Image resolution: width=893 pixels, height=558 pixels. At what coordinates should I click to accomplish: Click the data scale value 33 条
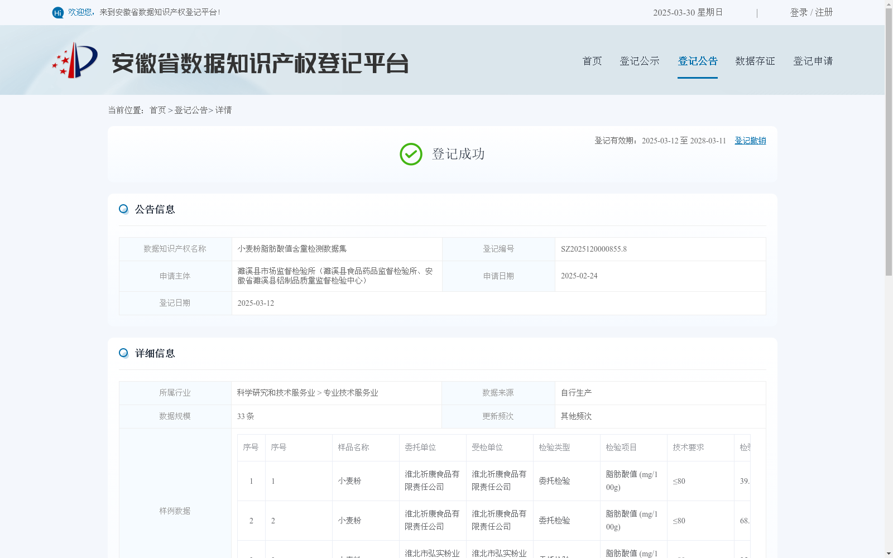coord(246,416)
